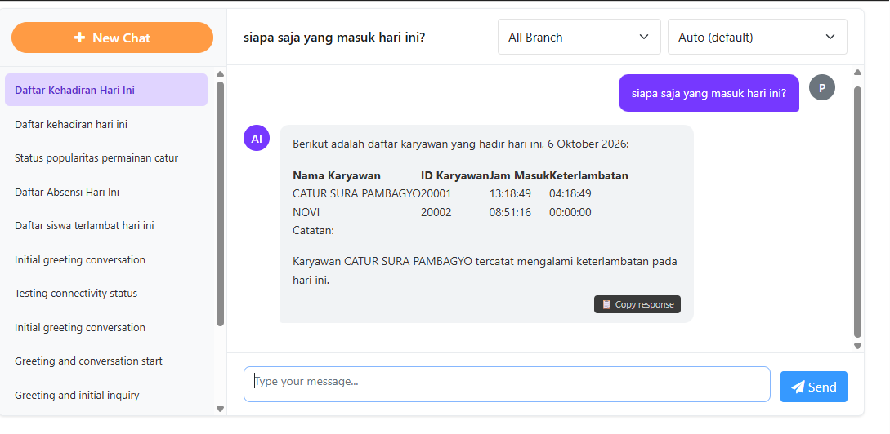Click chat area scrollbar down arrow
Screen dimensions: 890x434
pos(857,346)
